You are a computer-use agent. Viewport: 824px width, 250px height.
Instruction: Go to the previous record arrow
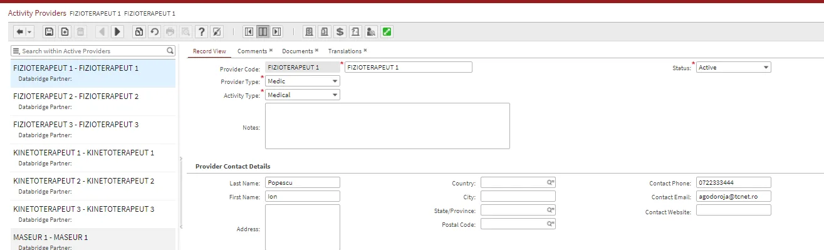[x=102, y=31]
